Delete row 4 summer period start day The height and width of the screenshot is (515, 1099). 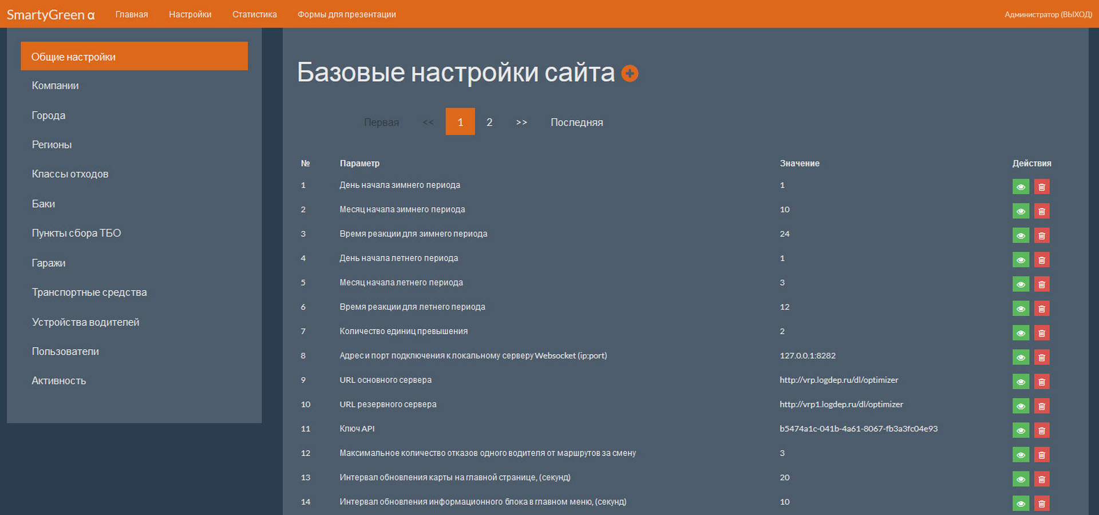[x=1042, y=260]
